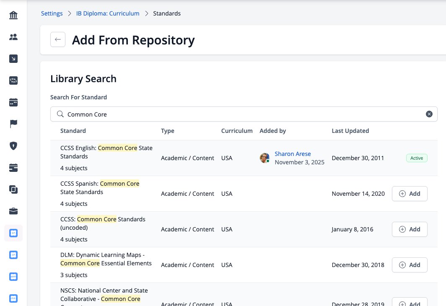
Task: Open the calendar sidebar icon
Action: click(13, 102)
